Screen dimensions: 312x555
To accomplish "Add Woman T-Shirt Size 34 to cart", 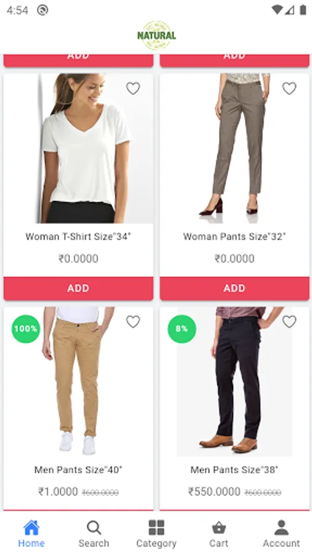I will pyautogui.click(x=78, y=288).
